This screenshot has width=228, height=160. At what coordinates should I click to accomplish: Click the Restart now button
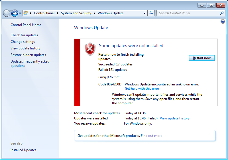click(201, 58)
